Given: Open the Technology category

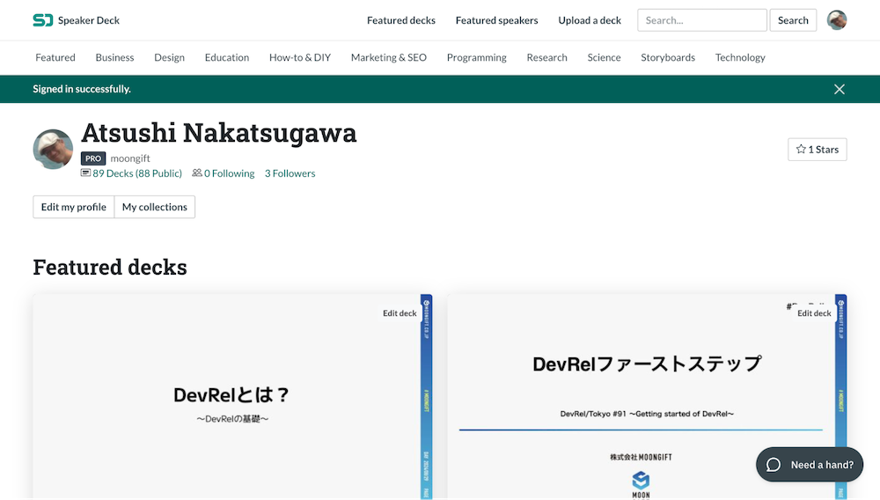Looking at the screenshot, I should point(740,57).
